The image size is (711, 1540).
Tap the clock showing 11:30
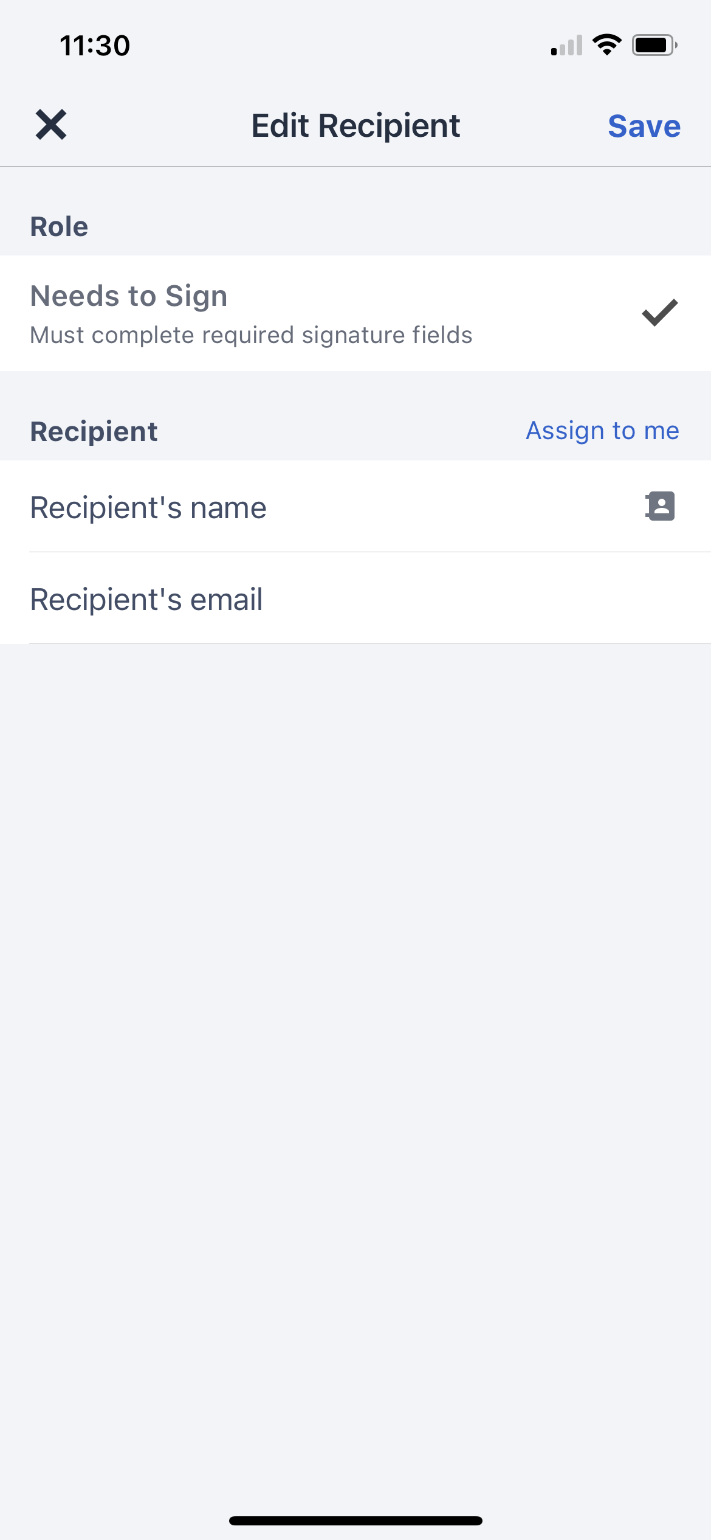[x=95, y=45]
